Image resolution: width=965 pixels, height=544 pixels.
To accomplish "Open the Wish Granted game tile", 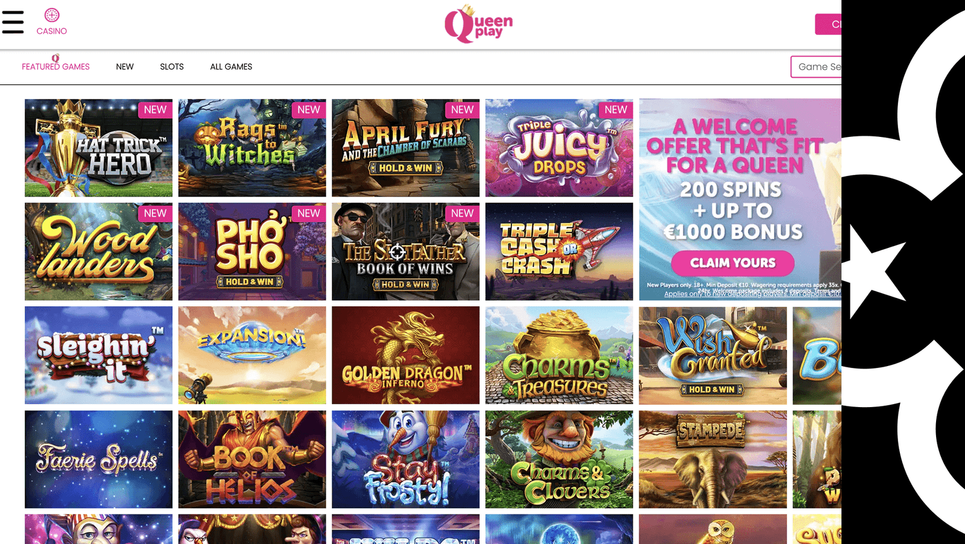I will coord(713,355).
